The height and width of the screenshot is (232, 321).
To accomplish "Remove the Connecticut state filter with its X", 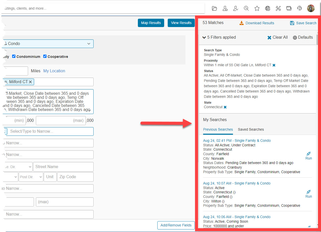I will [x=225, y=107].
